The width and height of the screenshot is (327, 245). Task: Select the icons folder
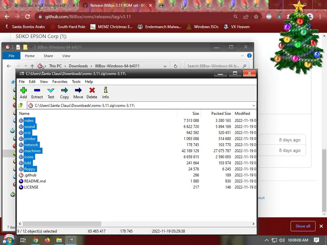[x=28, y=157]
